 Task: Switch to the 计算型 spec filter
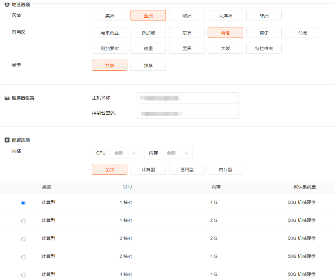148,170
